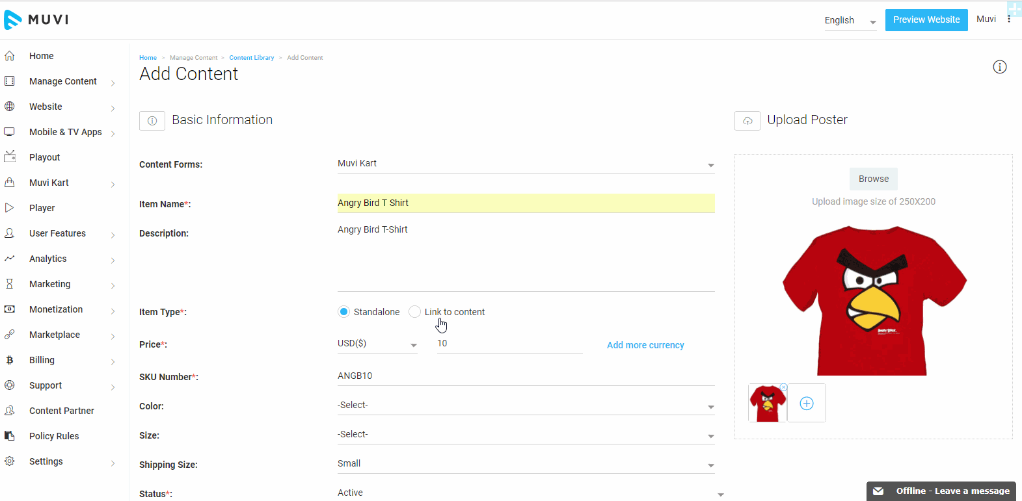Select the Standalone item type
Image resolution: width=1022 pixels, height=501 pixels.
click(343, 312)
